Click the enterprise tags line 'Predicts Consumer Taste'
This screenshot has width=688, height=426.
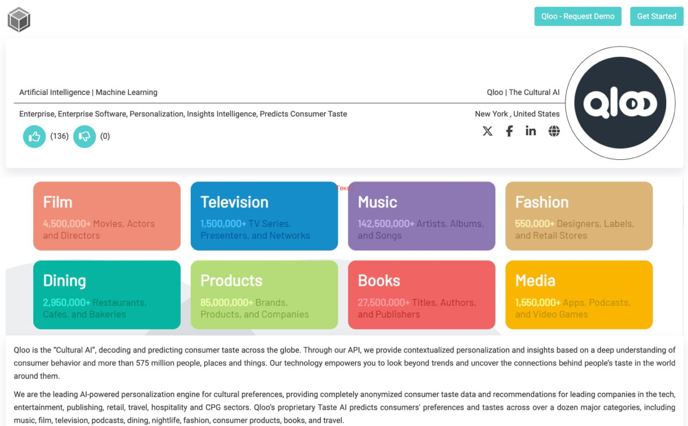[x=303, y=114]
